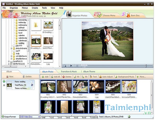Click the Add All button
The image size is (156, 120).
tap(56, 77)
